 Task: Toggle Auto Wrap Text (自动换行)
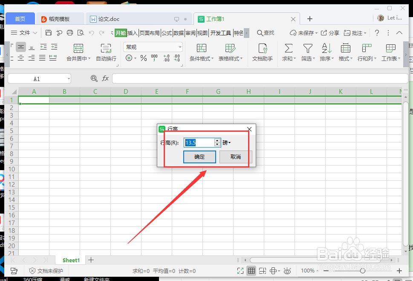click(x=106, y=52)
